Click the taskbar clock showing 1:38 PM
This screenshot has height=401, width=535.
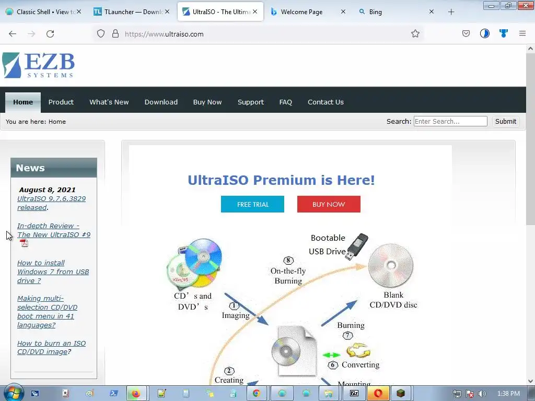pyautogui.click(x=508, y=394)
